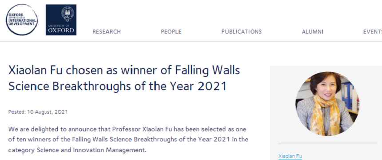
Task: Open the RESEARCH navigation menu
Action: tap(107, 32)
